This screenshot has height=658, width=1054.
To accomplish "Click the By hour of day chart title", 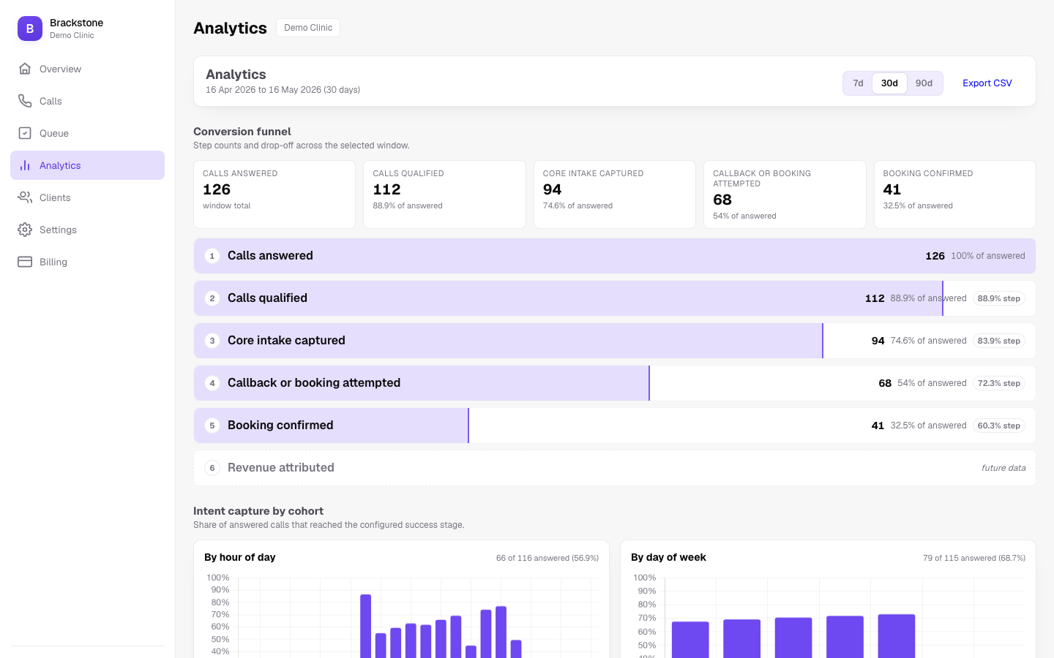I will [x=240, y=557].
